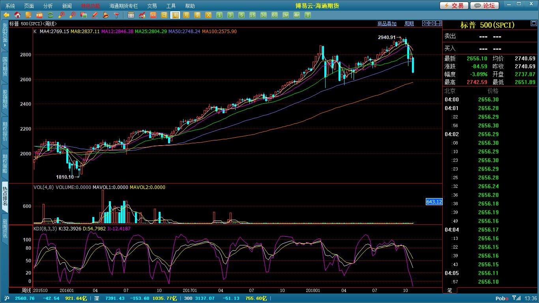Click the overlapping windows icon
Viewport: 539px width, 303px height.
pos(84,15)
